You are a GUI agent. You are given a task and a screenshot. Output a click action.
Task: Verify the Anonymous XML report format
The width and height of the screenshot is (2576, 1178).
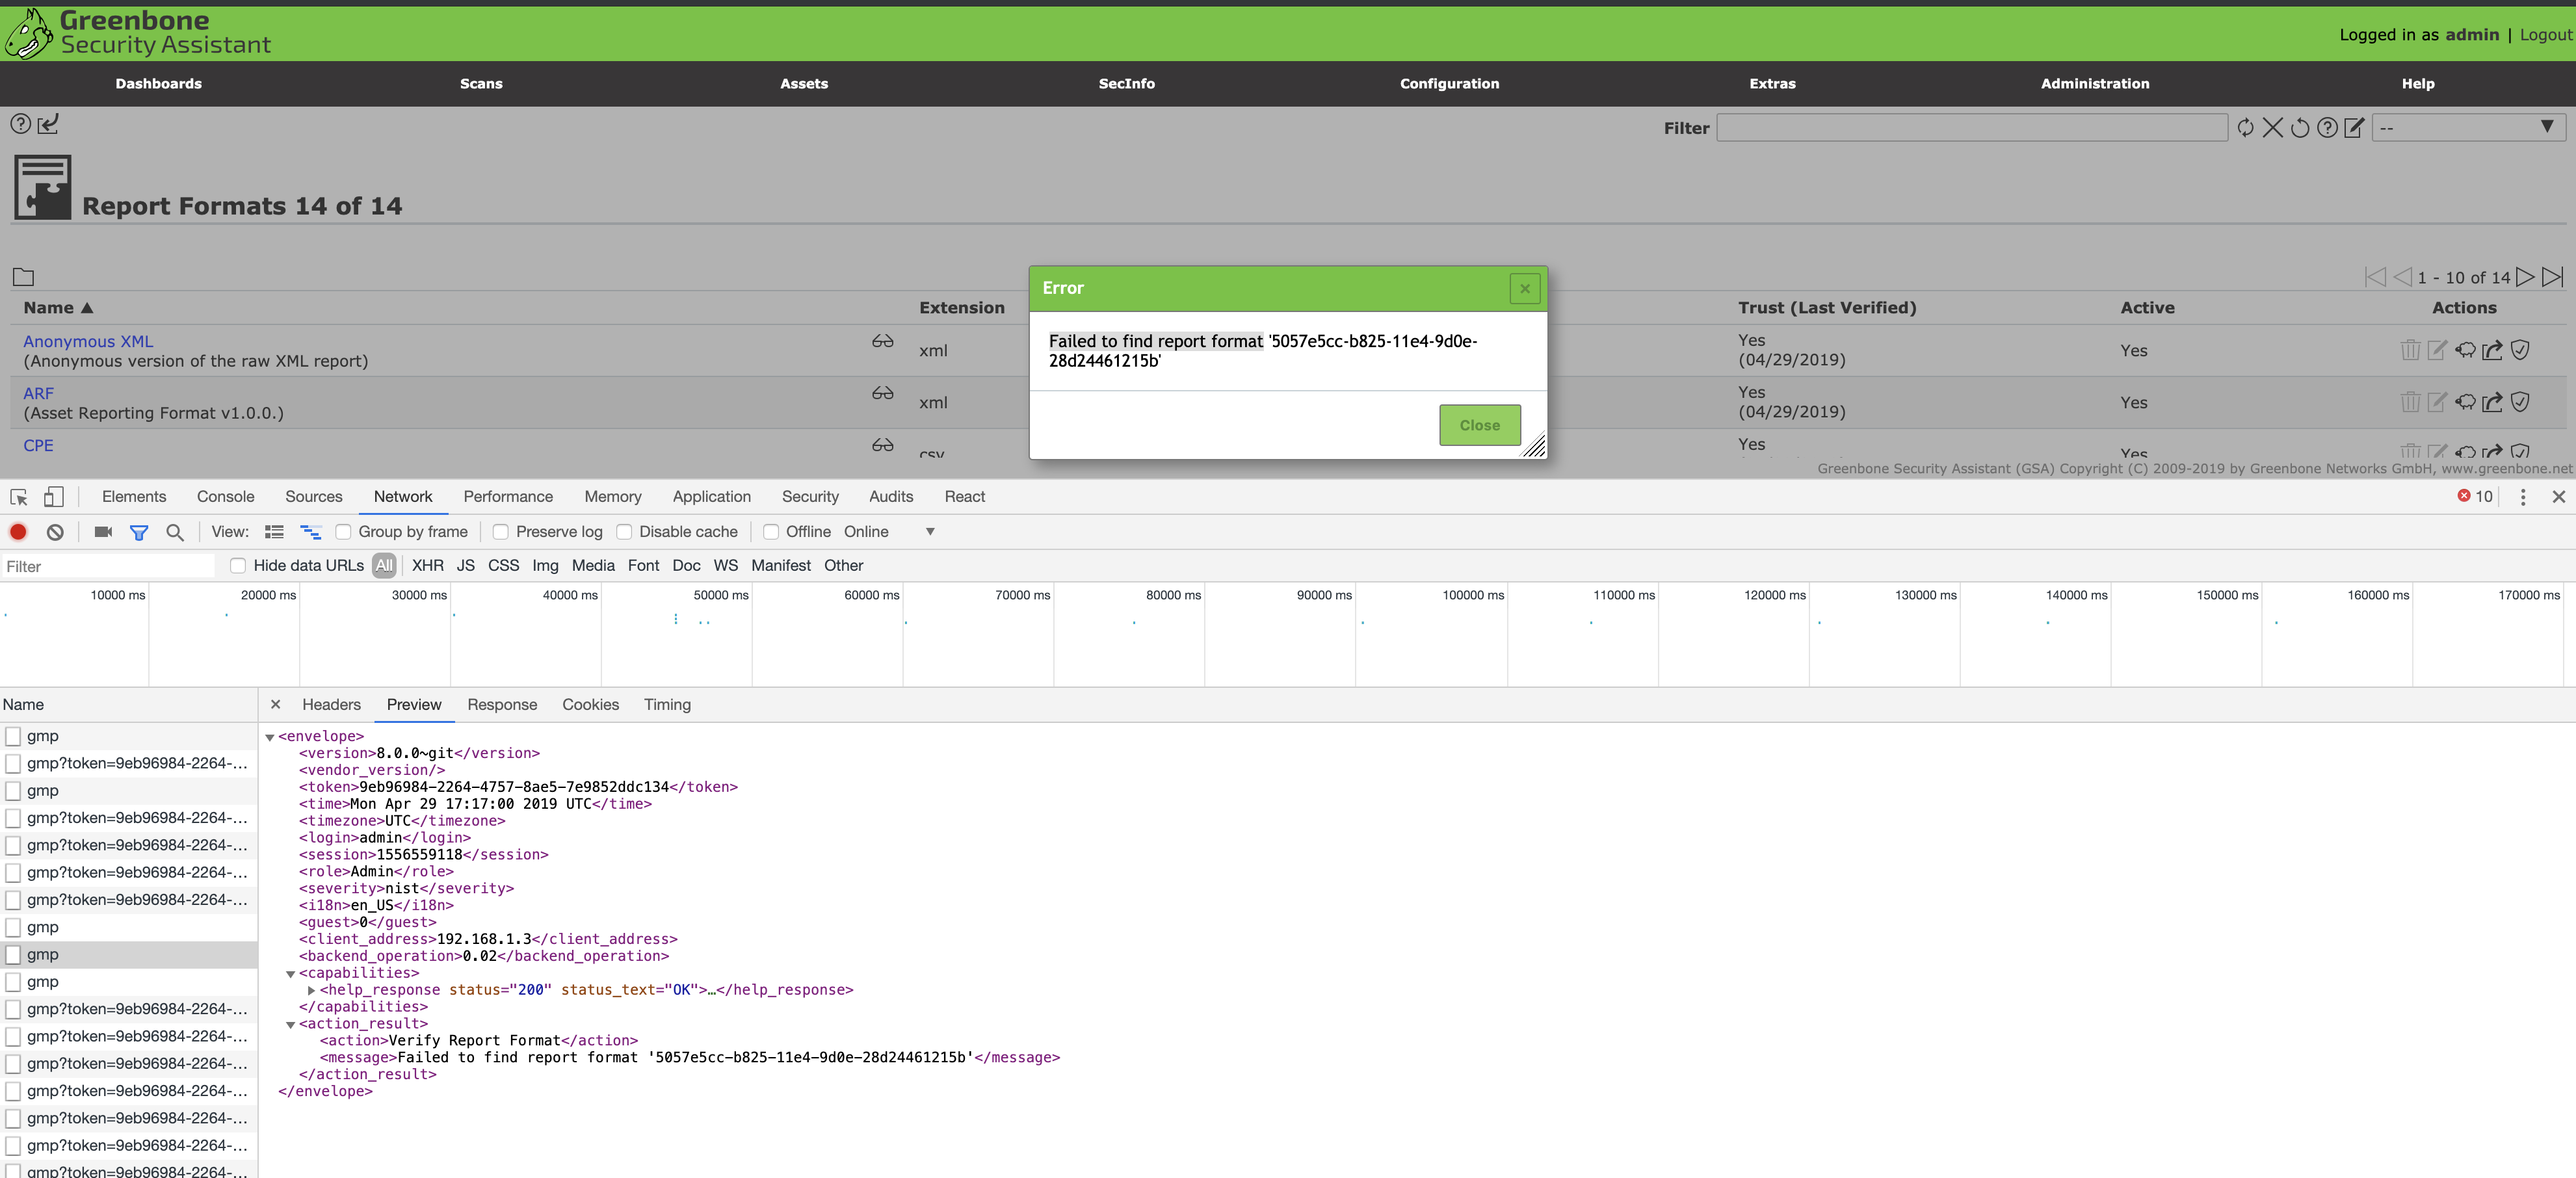2521,350
